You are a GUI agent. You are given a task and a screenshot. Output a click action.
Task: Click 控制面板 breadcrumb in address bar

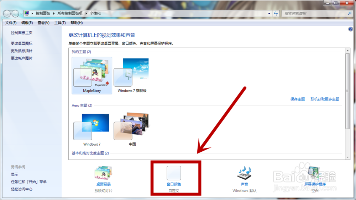coord(43,13)
